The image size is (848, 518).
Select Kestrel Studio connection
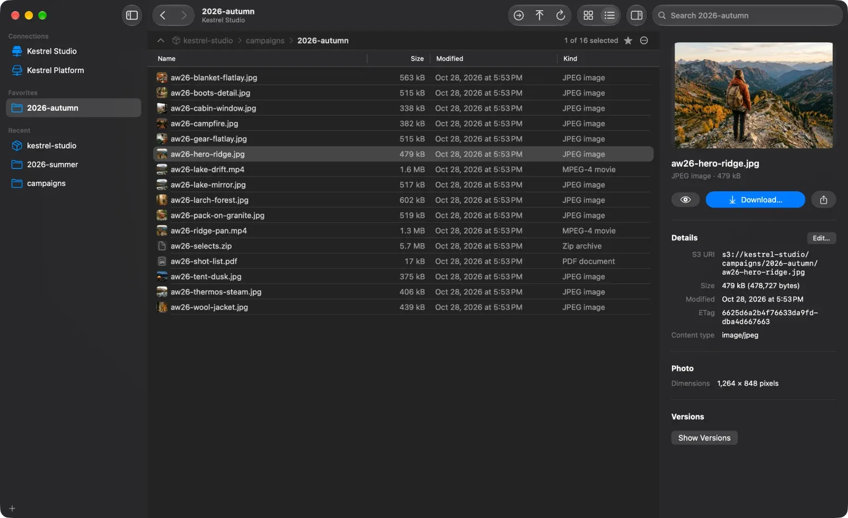(73, 51)
